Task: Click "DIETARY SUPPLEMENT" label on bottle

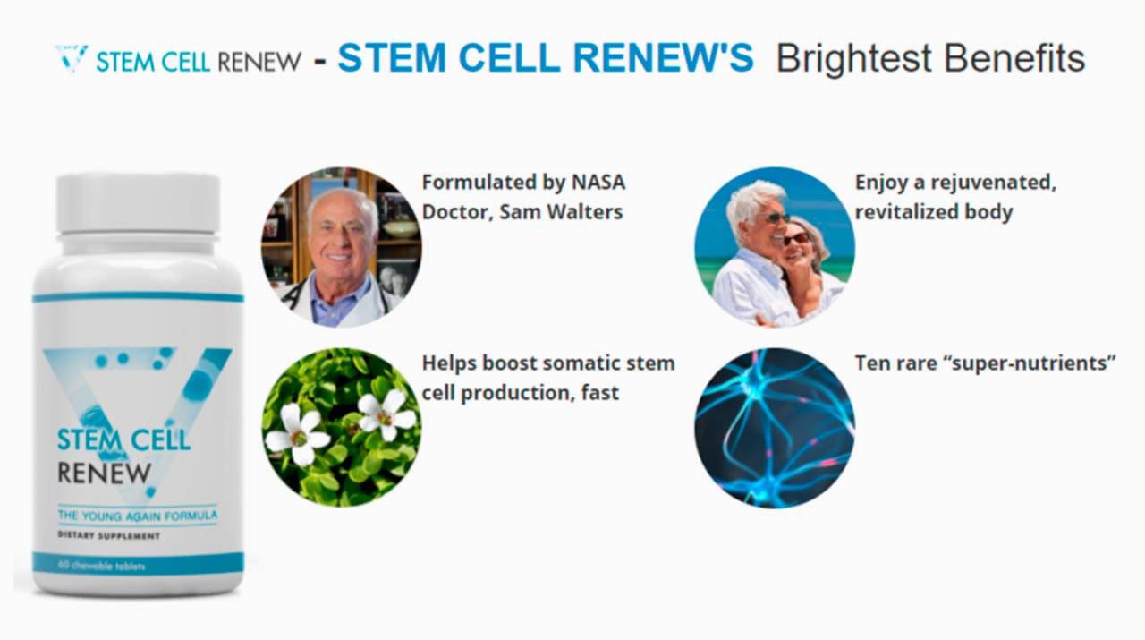Action: point(108,535)
